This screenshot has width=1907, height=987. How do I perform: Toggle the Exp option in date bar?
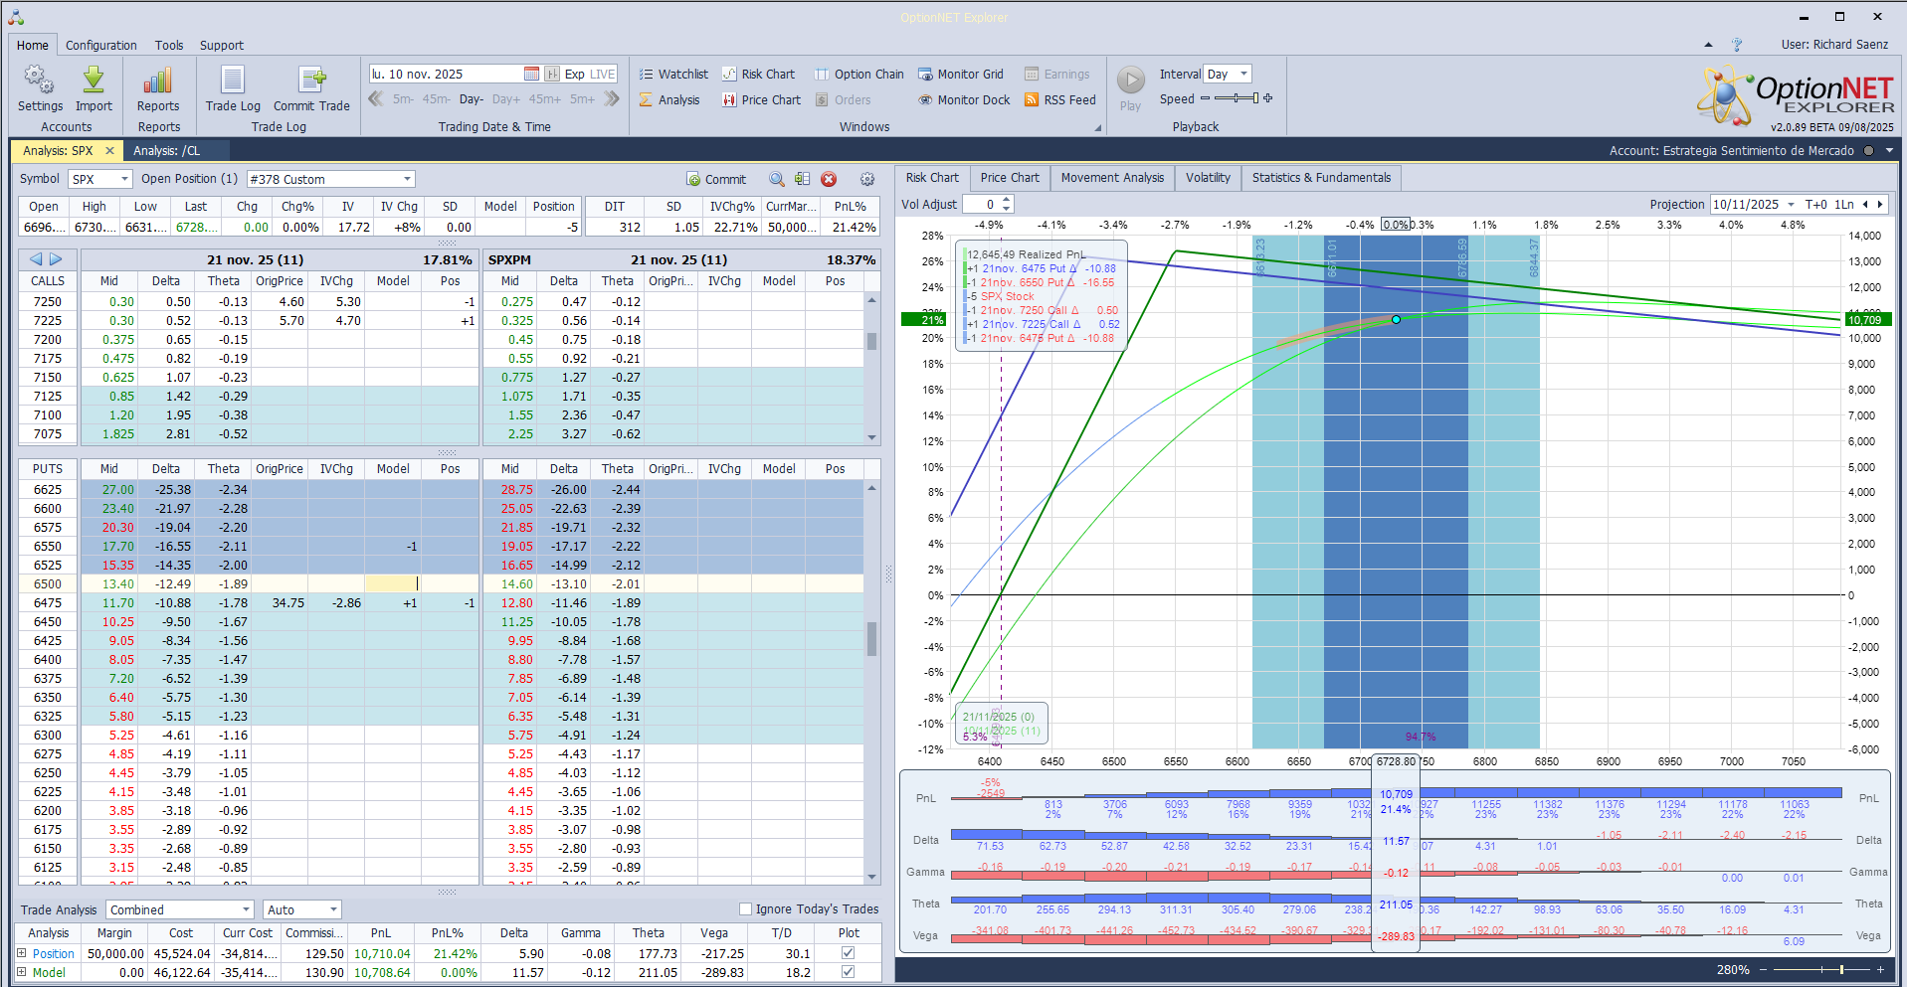click(574, 74)
